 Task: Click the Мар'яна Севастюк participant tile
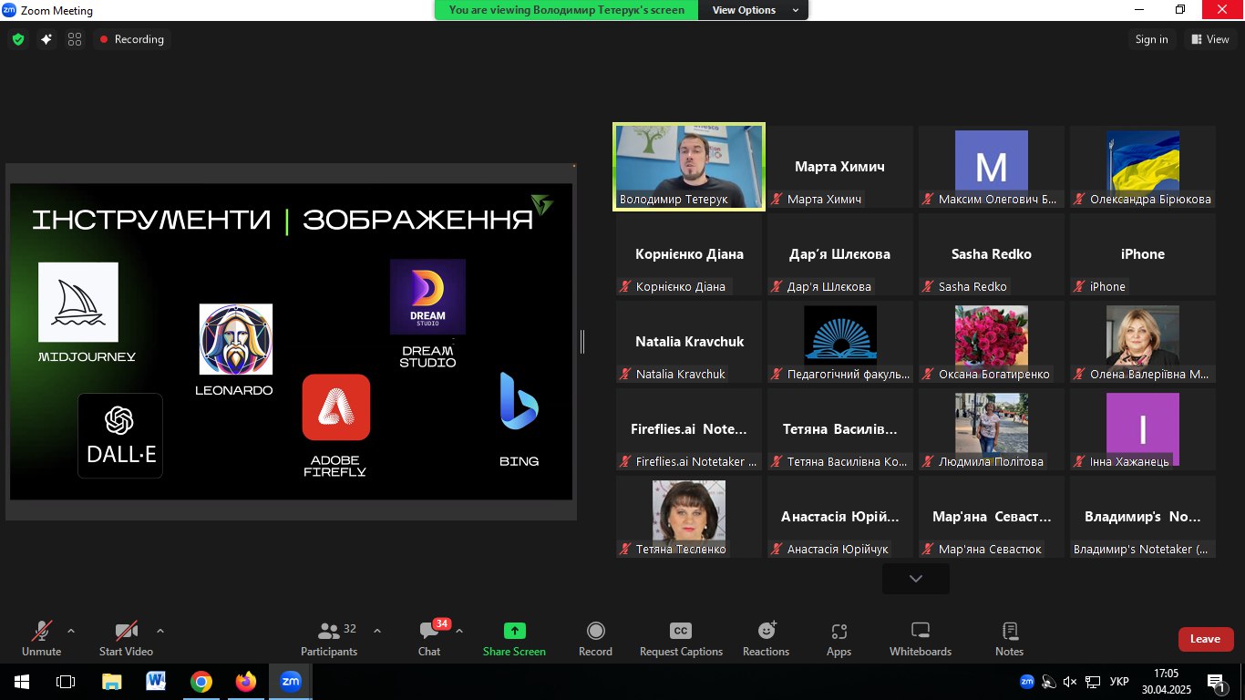(992, 517)
